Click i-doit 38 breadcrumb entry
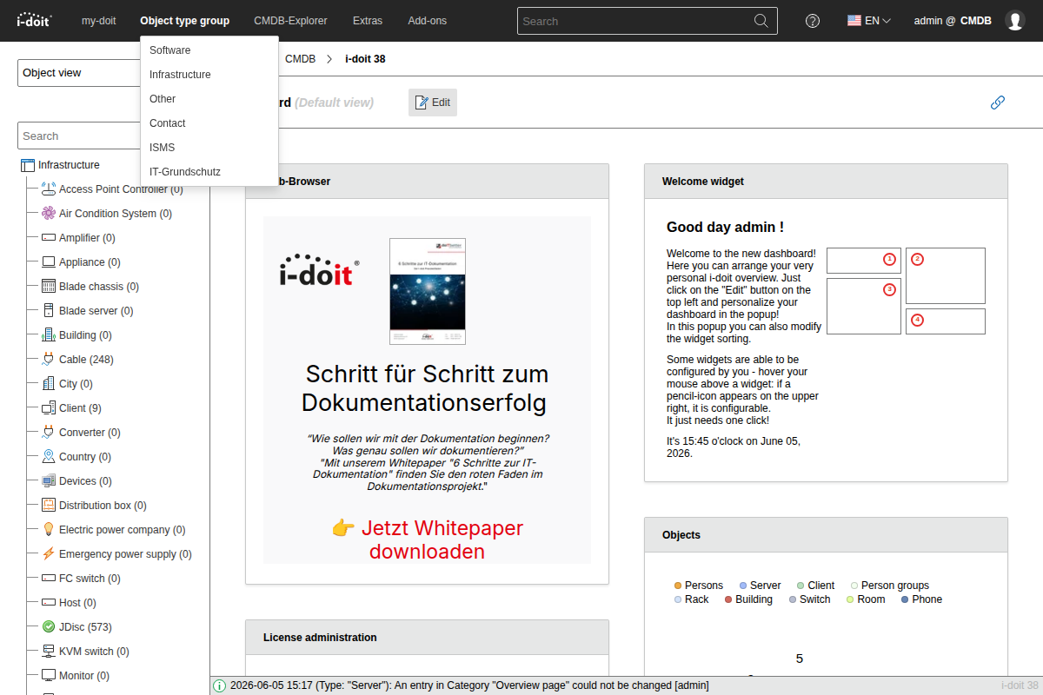Viewport: 1043px width, 695px height. point(365,59)
